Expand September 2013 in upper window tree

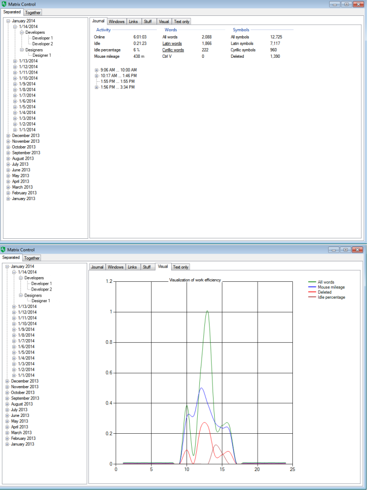[x=8, y=153]
